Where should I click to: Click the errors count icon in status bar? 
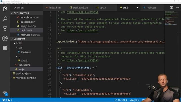5,100
